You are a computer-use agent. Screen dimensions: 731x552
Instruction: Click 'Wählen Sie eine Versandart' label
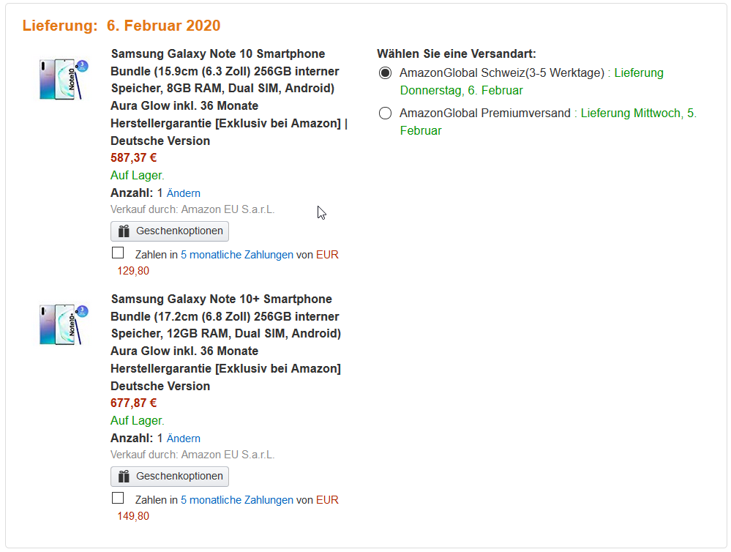coord(456,54)
